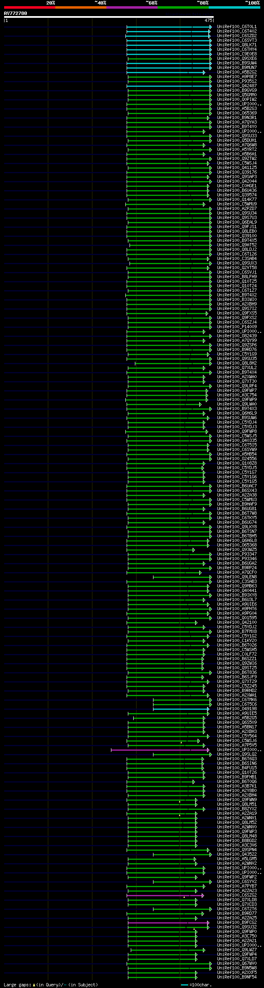Viewport: 264px width, 988px height.
Task: Select the UniRef100_C5WSJ4 label
Action: pyautogui.click(x=237, y=163)
